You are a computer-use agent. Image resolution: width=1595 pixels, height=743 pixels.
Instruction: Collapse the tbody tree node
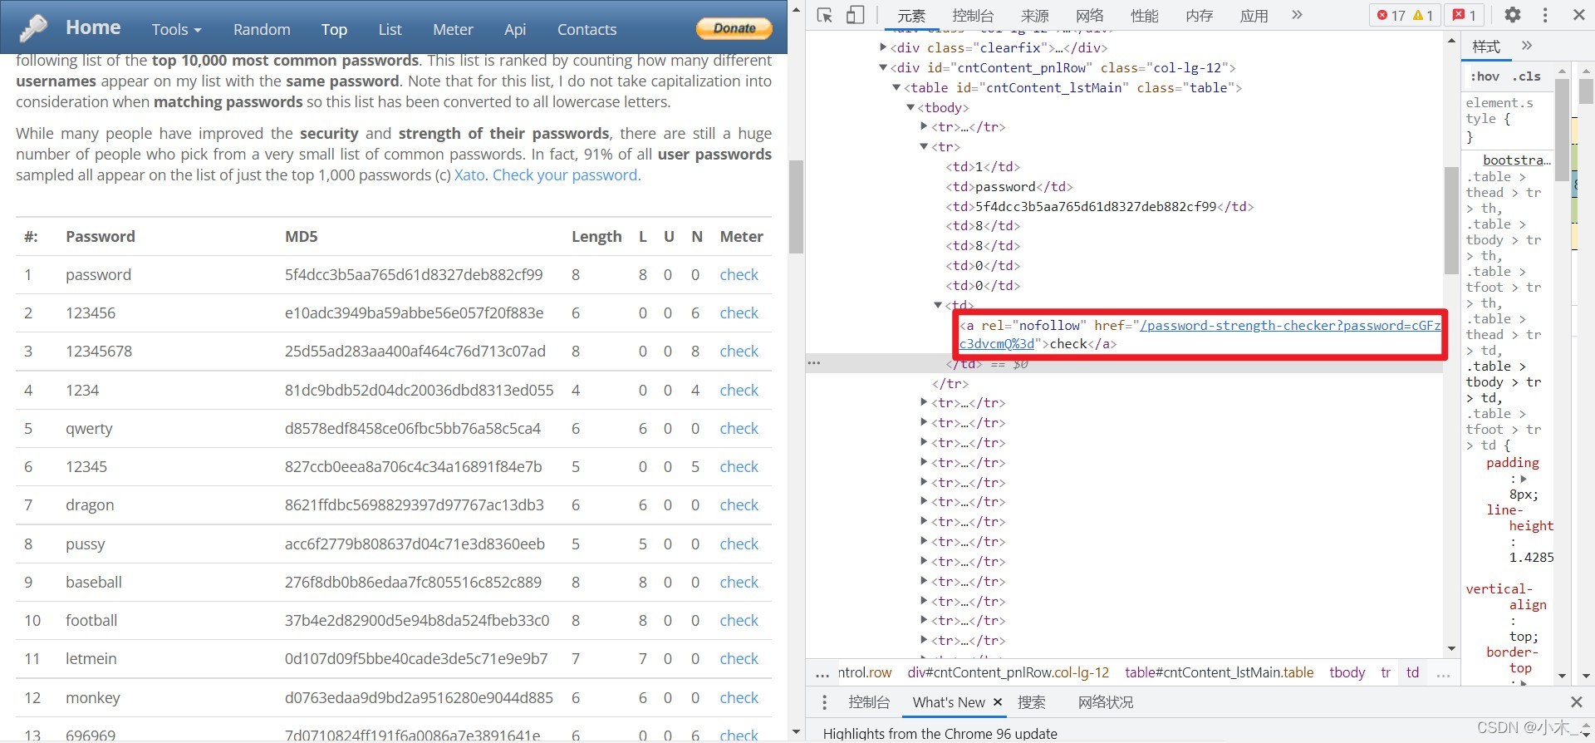910,107
